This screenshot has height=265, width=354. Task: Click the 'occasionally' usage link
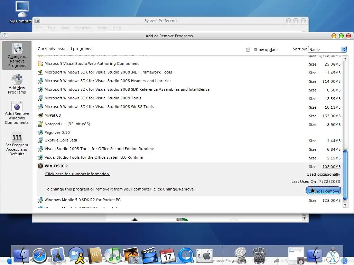(x=329, y=174)
